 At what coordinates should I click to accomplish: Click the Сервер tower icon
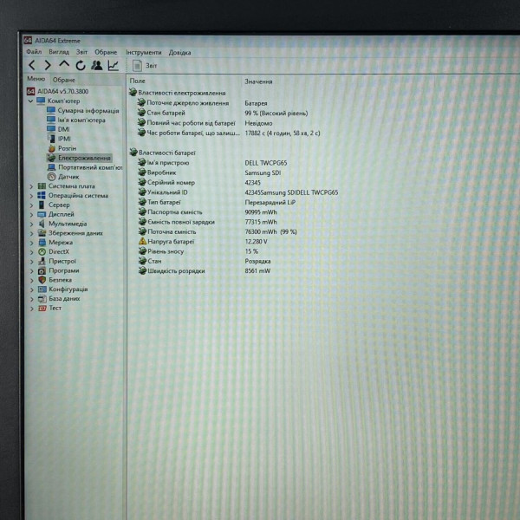[x=42, y=205]
